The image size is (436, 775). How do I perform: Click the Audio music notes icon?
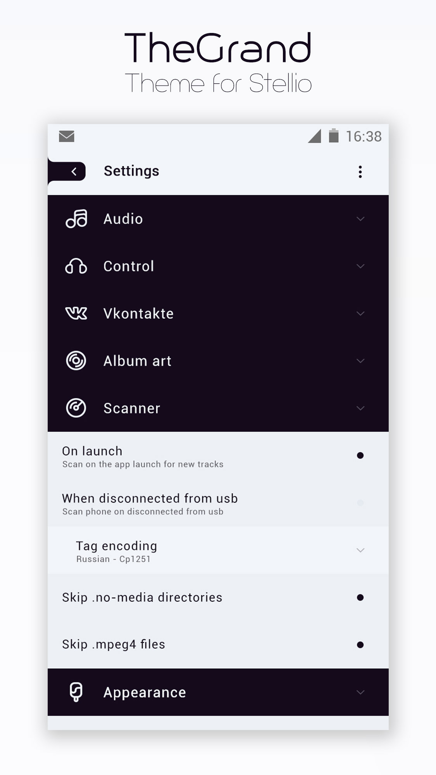click(76, 219)
